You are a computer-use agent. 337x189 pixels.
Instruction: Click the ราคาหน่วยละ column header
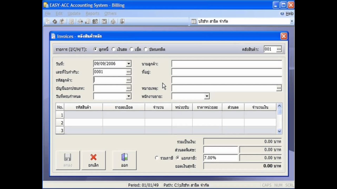207,107
